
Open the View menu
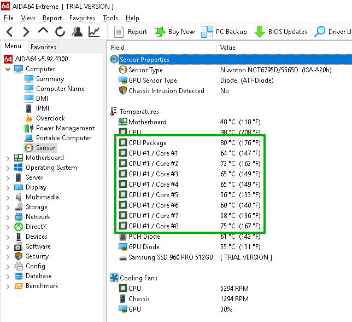pyautogui.click(x=28, y=18)
